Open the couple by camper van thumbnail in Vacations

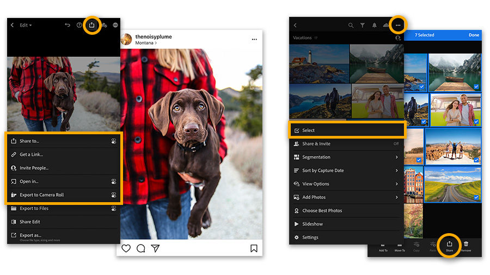377,101
